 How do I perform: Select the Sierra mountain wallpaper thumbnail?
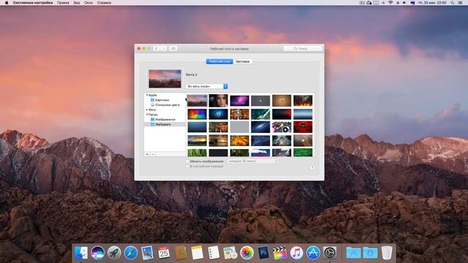click(x=197, y=101)
